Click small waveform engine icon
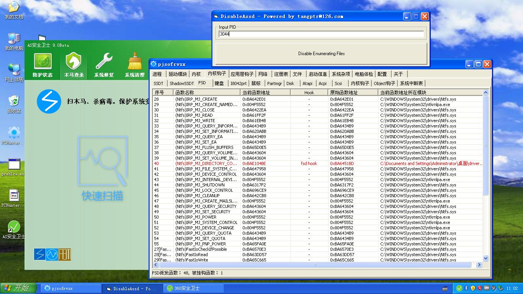523x294 pixels. [52, 254]
